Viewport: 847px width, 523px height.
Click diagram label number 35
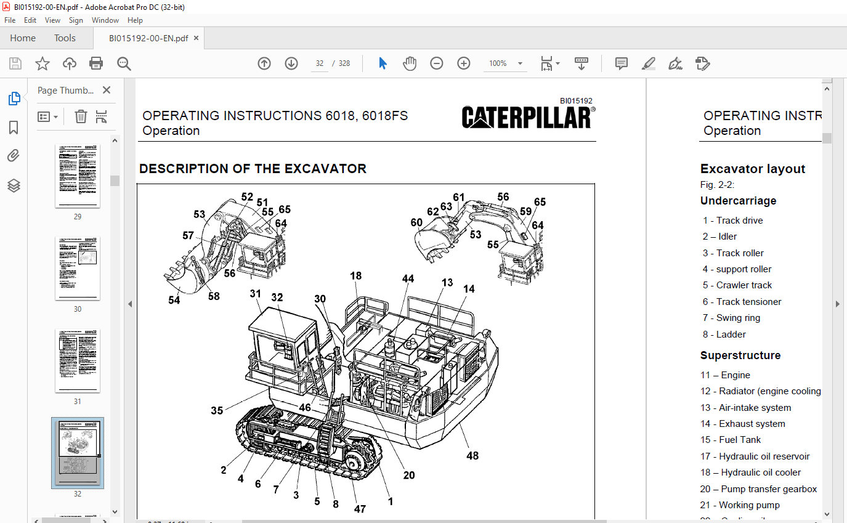(x=217, y=410)
